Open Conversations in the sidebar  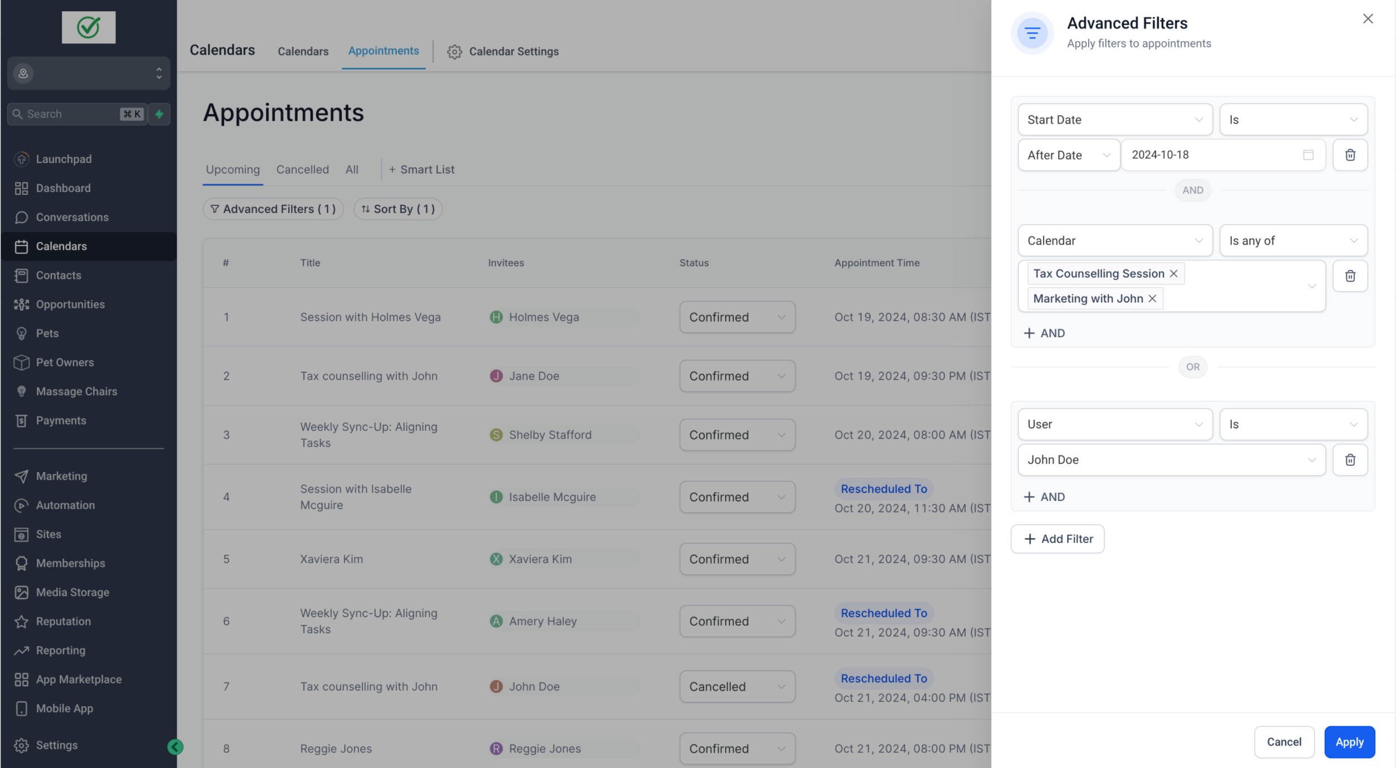(x=72, y=218)
